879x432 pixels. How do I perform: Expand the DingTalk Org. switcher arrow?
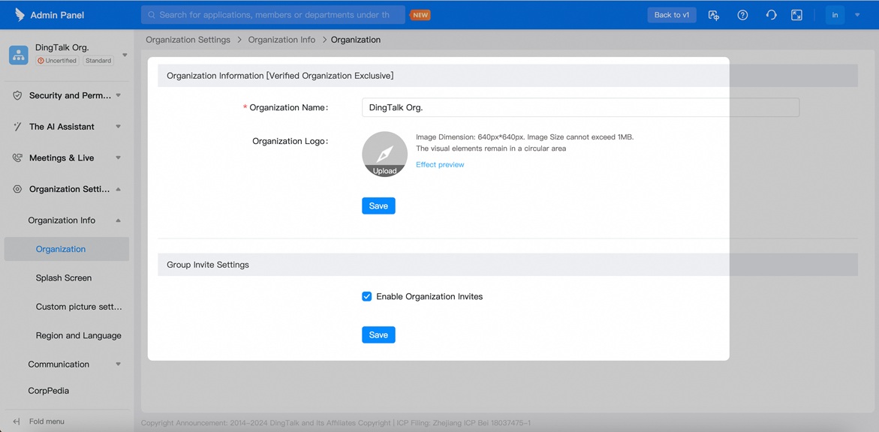click(x=125, y=55)
